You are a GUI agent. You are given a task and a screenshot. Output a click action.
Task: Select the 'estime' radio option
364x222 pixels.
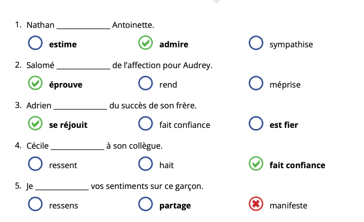pyautogui.click(x=35, y=43)
